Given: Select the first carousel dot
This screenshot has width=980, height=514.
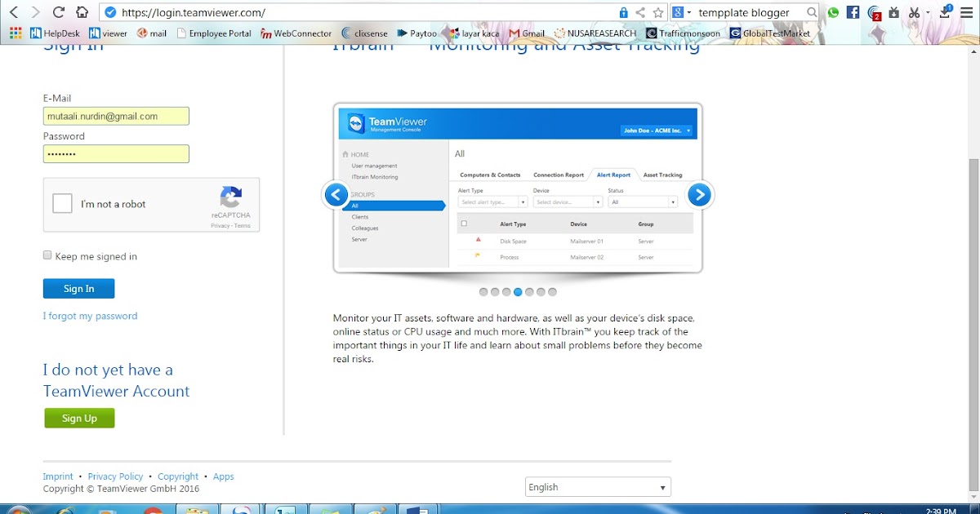Looking at the screenshot, I should 483,291.
